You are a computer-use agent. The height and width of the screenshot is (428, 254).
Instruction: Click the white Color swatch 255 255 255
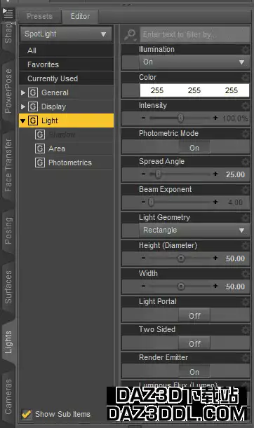(194, 90)
